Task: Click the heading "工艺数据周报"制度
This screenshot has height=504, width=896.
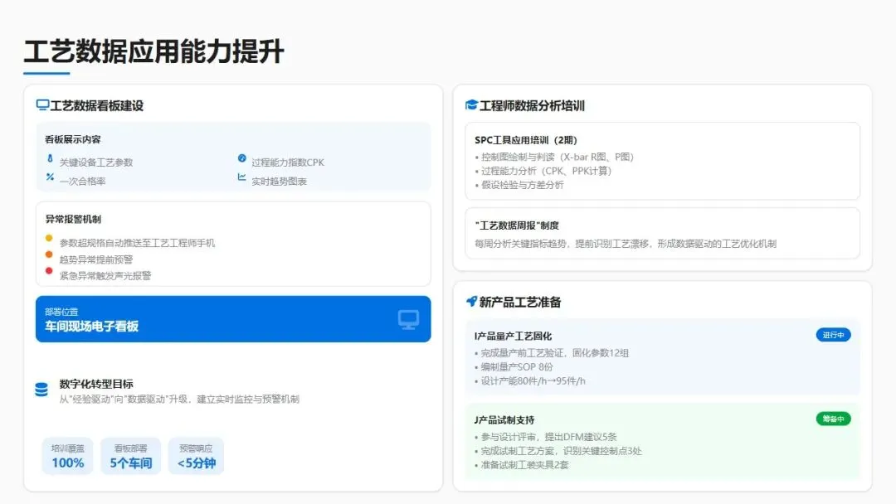Action: point(517,225)
